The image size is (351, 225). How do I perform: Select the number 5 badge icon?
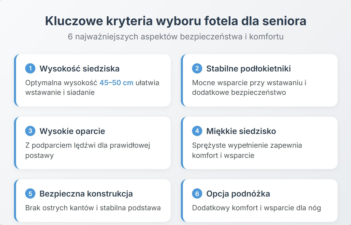tap(30, 194)
